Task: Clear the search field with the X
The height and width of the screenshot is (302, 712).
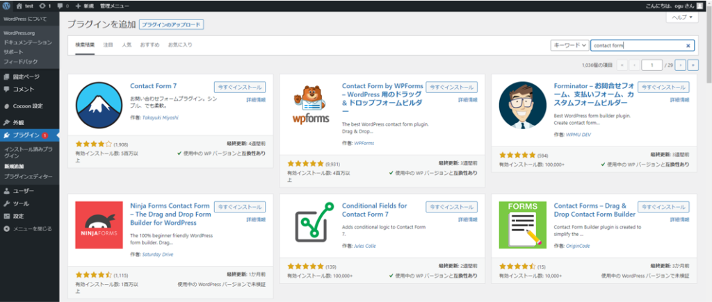Action: pos(688,45)
